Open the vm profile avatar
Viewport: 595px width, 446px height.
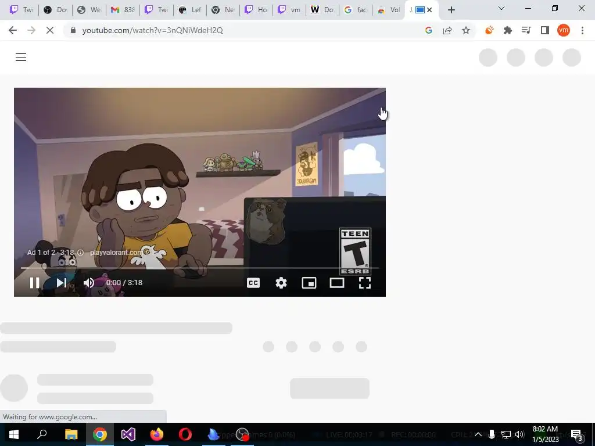tap(564, 30)
